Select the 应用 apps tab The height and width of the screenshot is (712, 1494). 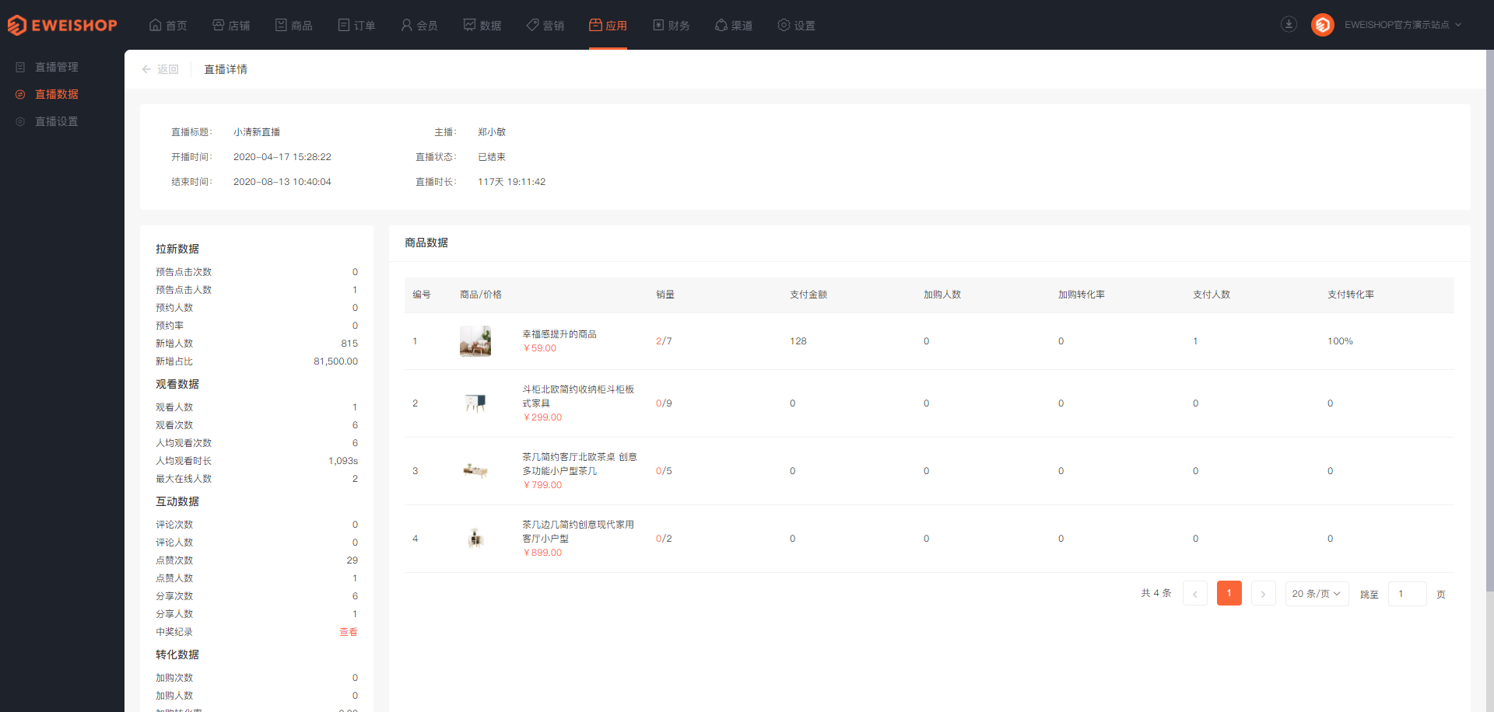608,25
